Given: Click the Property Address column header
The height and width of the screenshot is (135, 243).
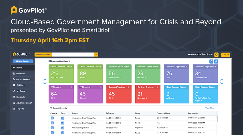Looking at the screenshot, I should (x=163, y=113).
